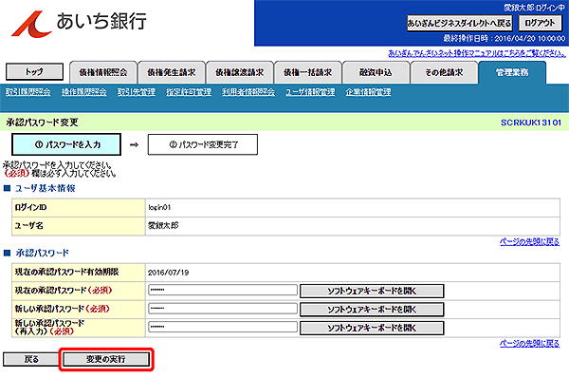Click ページの先頭に戻る link below ユーザ基本情報
Screen dimensions: 569x378
click(x=529, y=241)
